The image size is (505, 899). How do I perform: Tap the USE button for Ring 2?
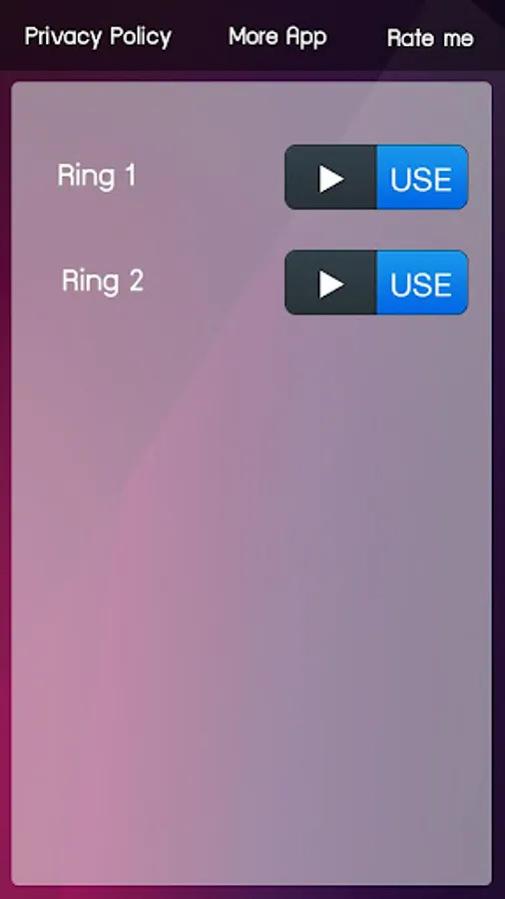pyautogui.click(x=422, y=283)
